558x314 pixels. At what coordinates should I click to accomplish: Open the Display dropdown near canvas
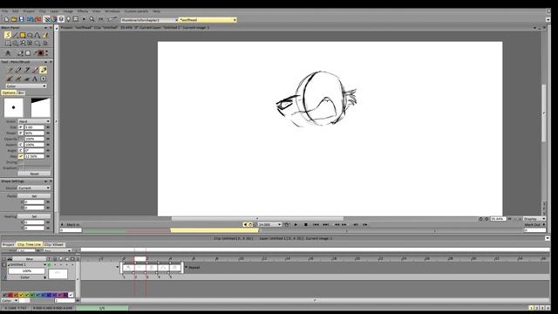pos(534,219)
